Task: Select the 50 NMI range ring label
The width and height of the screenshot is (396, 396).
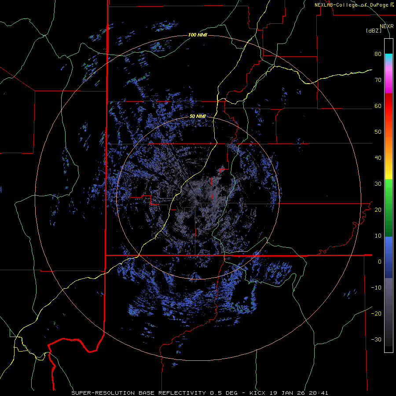Action: click(198, 117)
